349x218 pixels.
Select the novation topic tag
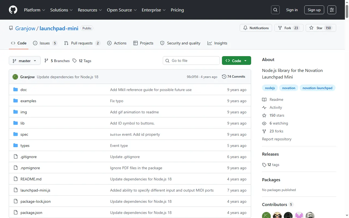(289, 88)
